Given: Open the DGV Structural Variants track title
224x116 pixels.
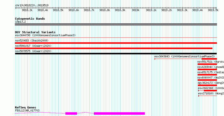Looking at the screenshot, I should pyautogui.click(x=35, y=32).
